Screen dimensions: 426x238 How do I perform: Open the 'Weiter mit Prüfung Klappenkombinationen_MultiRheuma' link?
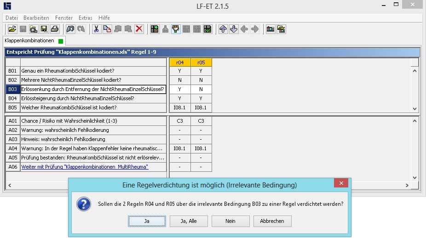(x=85, y=167)
